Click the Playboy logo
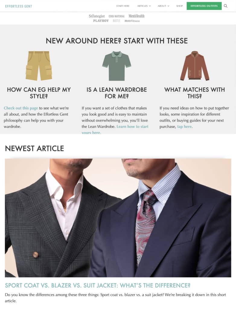The image size is (236, 309). (101, 21)
